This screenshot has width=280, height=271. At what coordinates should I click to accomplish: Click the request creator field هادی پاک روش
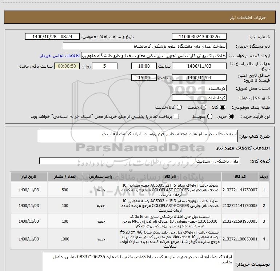point(154,56)
